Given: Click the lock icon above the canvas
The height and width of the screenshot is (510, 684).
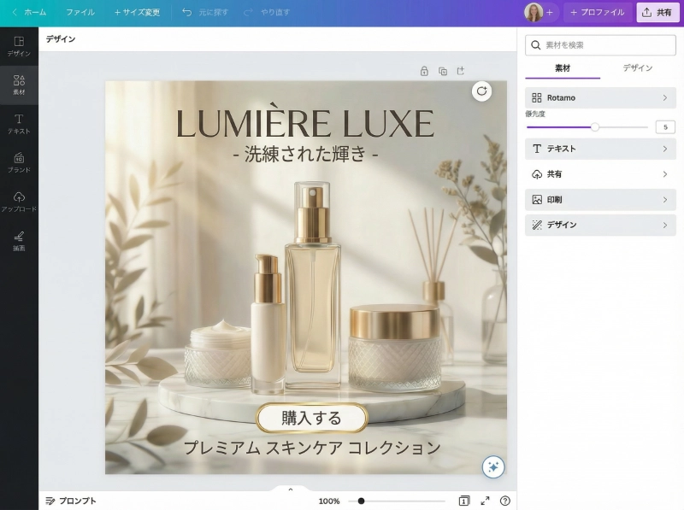Looking at the screenshot, I should 424,71.
